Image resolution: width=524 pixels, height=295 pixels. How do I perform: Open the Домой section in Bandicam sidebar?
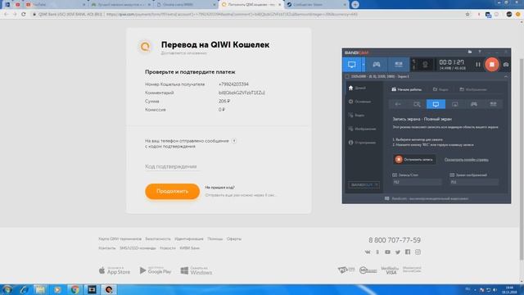tap(357, 88)
